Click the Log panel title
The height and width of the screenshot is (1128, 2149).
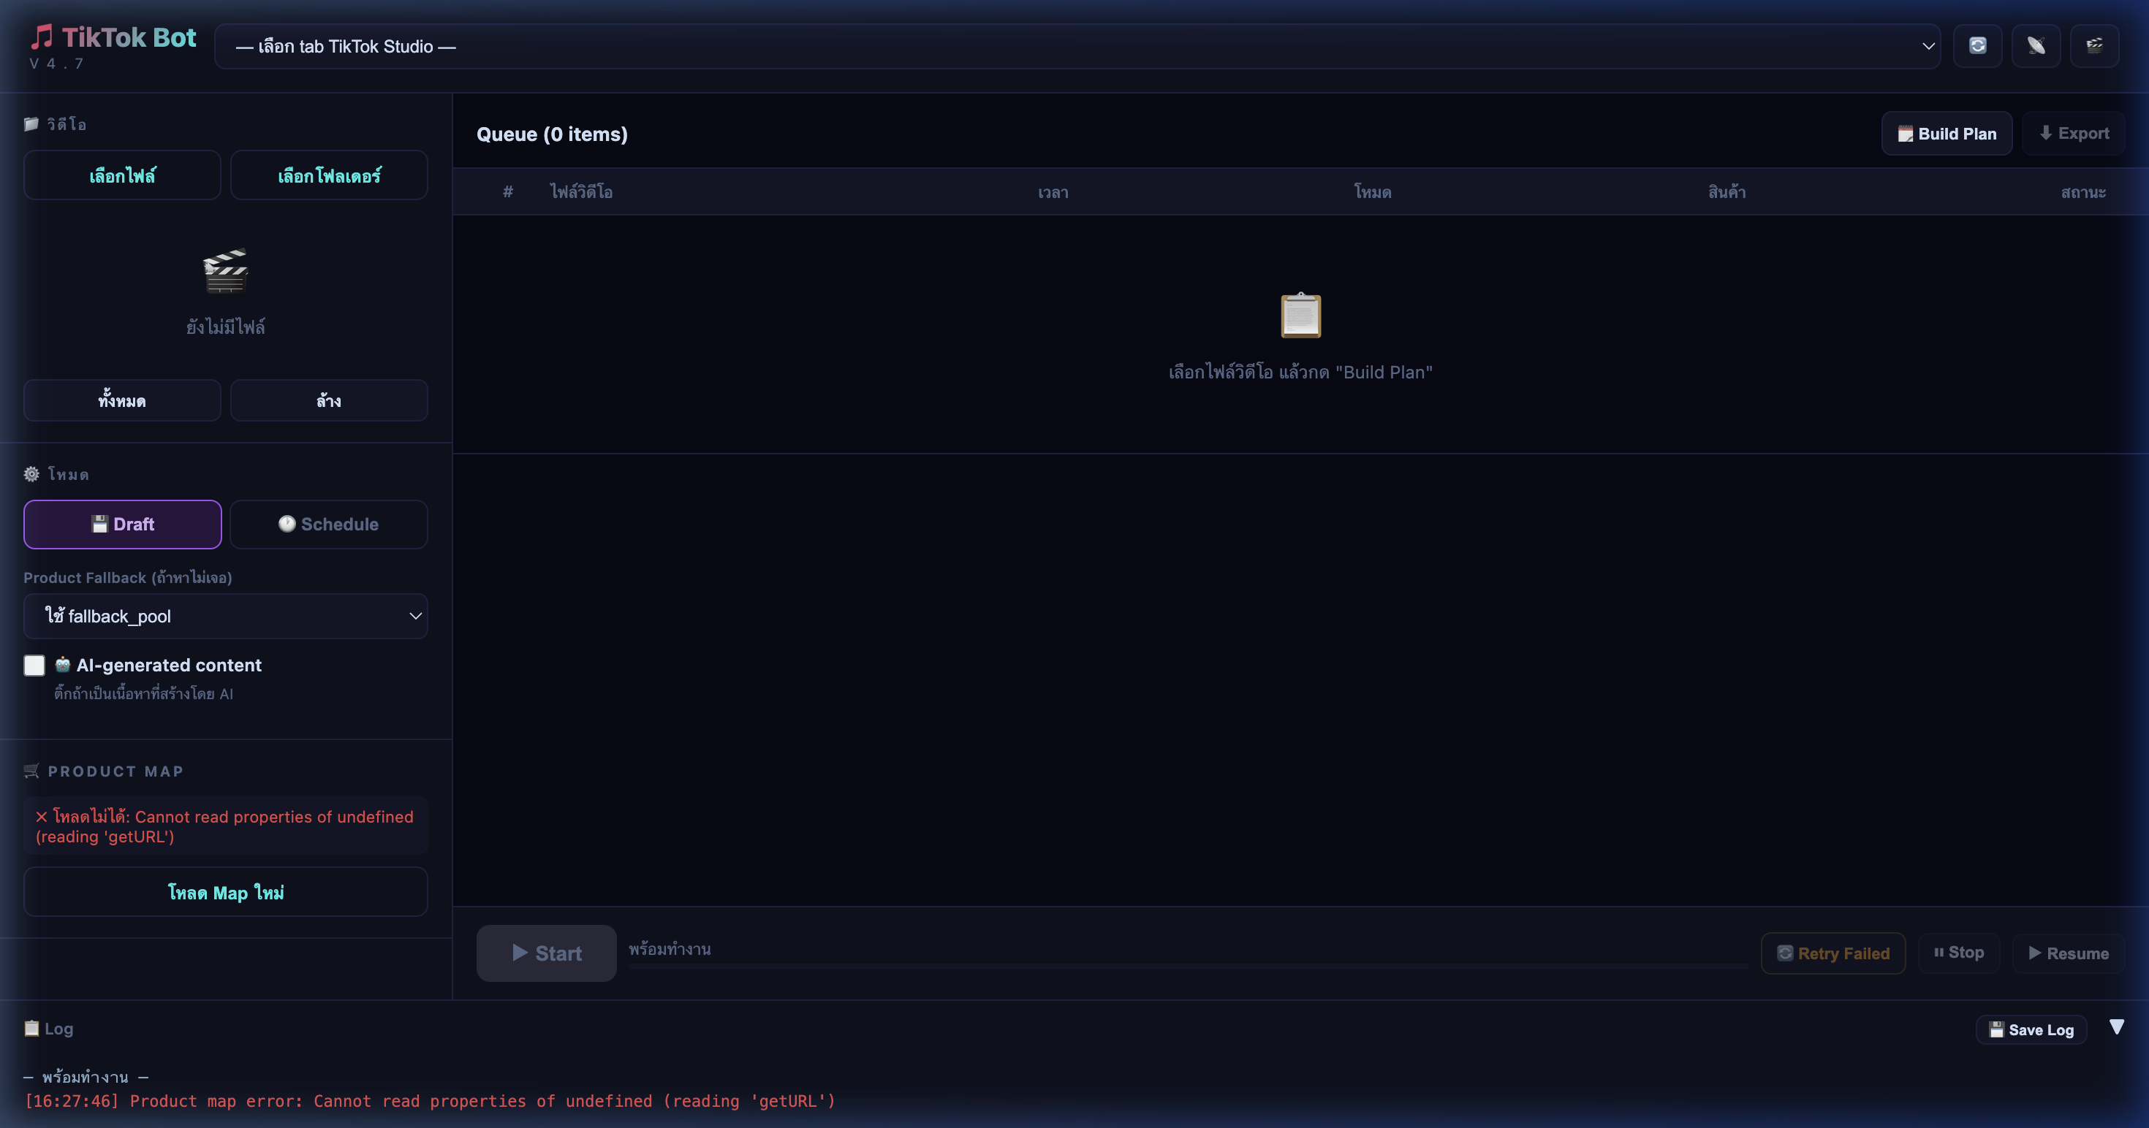(48, 1028)
